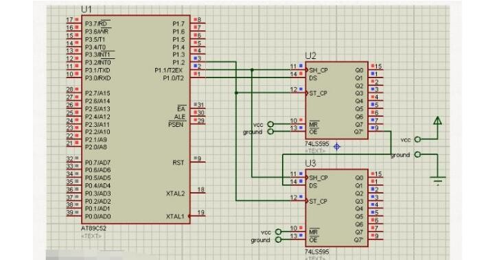The image size is (497, 260).
Task: Click vcc terminal circle near U3 MR
Action: tap(278, 232)
